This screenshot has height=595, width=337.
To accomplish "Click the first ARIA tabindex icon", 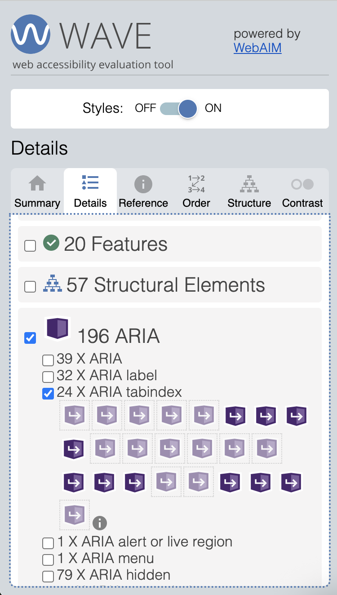I will click(75, 416).
